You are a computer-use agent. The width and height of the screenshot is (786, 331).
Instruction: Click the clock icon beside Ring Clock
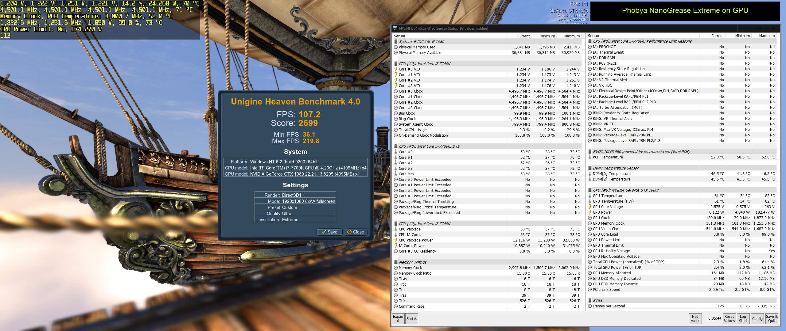pyautogui.click(x=396, y=119)
